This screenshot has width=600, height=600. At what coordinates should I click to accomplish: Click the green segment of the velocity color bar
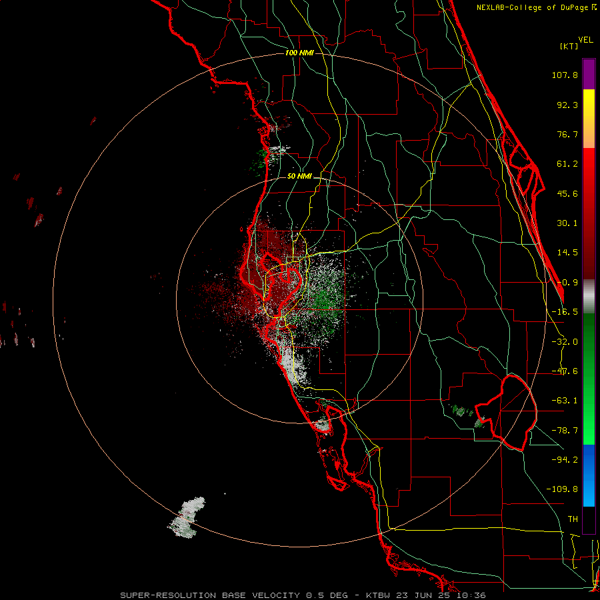(x=589, y=379)
